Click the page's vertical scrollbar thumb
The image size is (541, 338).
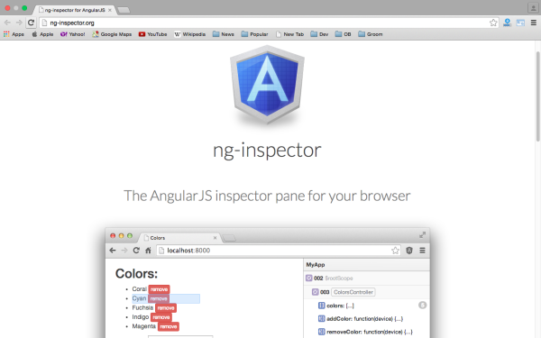coord(538,96)
